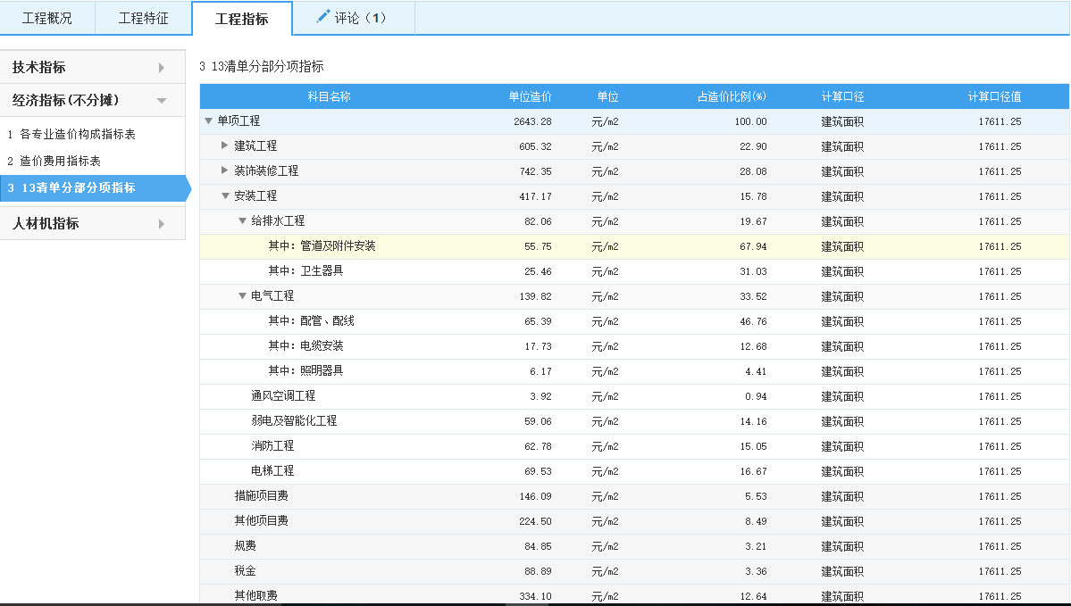The image size is (1071, 606).
Task: Click value 139.82 in 电气工程 row
Action: 535,297
